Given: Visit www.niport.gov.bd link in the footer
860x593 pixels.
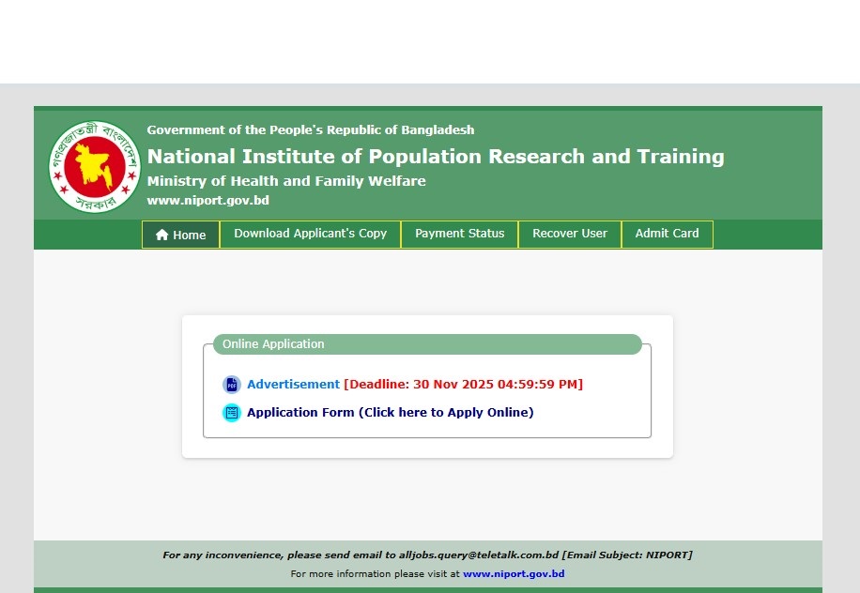Looking at the screenshot, I should coord(514,574).
